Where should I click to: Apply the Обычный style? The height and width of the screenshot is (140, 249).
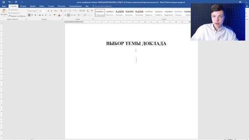point(100,13)
